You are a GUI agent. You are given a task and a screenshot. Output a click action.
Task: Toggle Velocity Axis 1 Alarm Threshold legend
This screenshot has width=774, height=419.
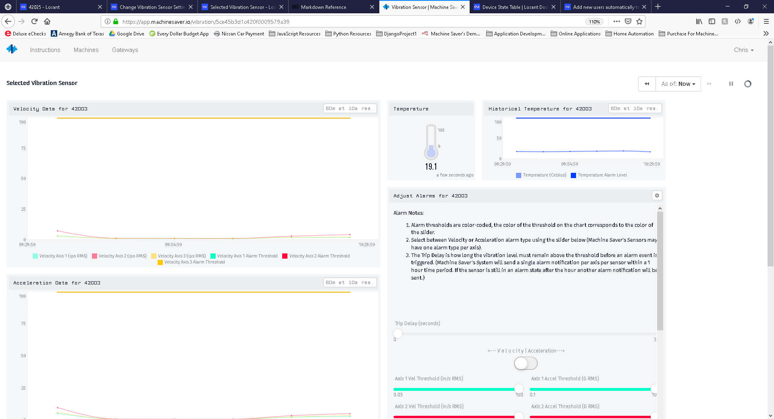pos(244,256)
